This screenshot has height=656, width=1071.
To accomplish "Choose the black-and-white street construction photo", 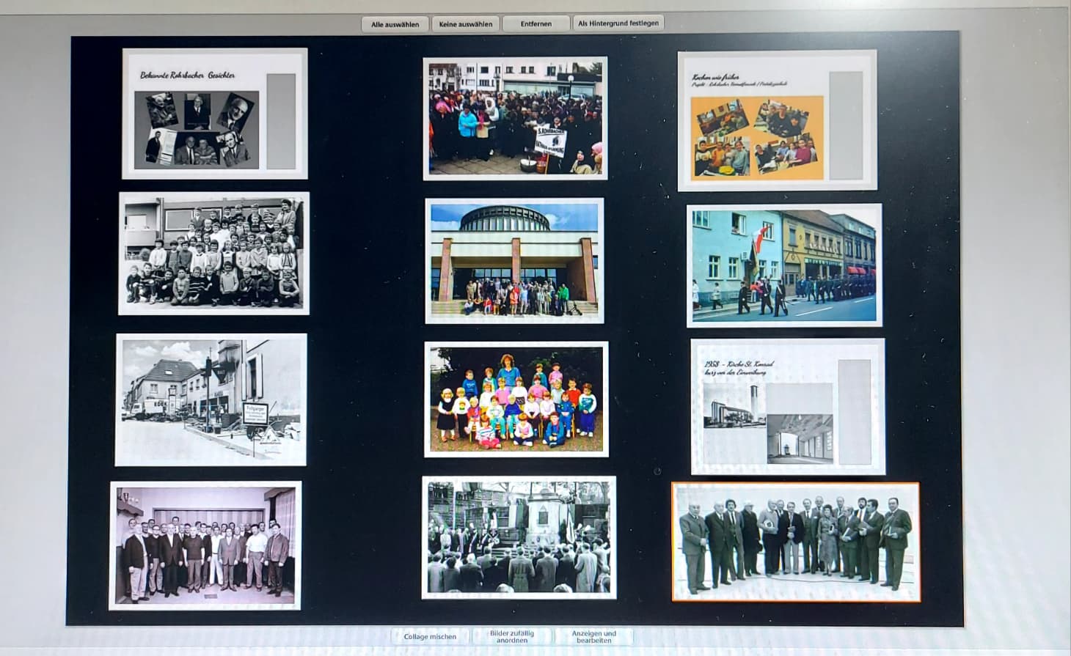I will point(211,399).
